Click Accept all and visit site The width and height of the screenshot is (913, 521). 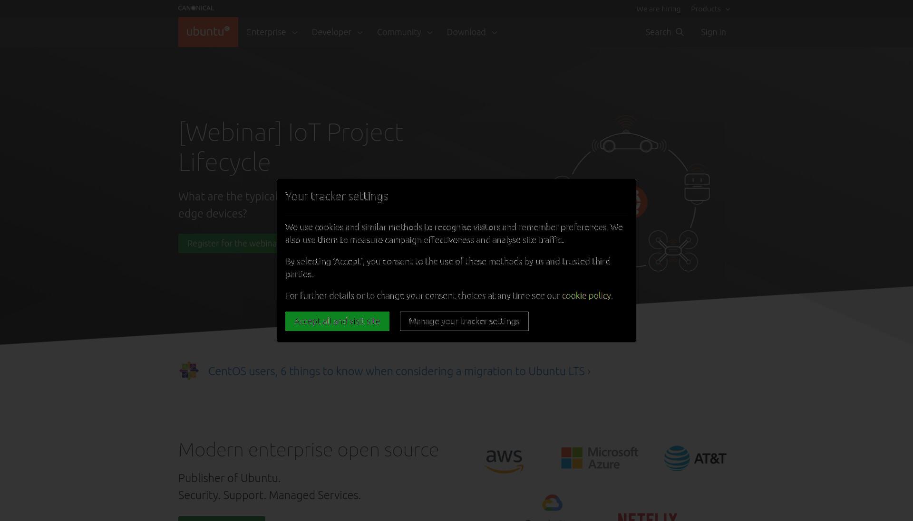[x=337, y=321]
